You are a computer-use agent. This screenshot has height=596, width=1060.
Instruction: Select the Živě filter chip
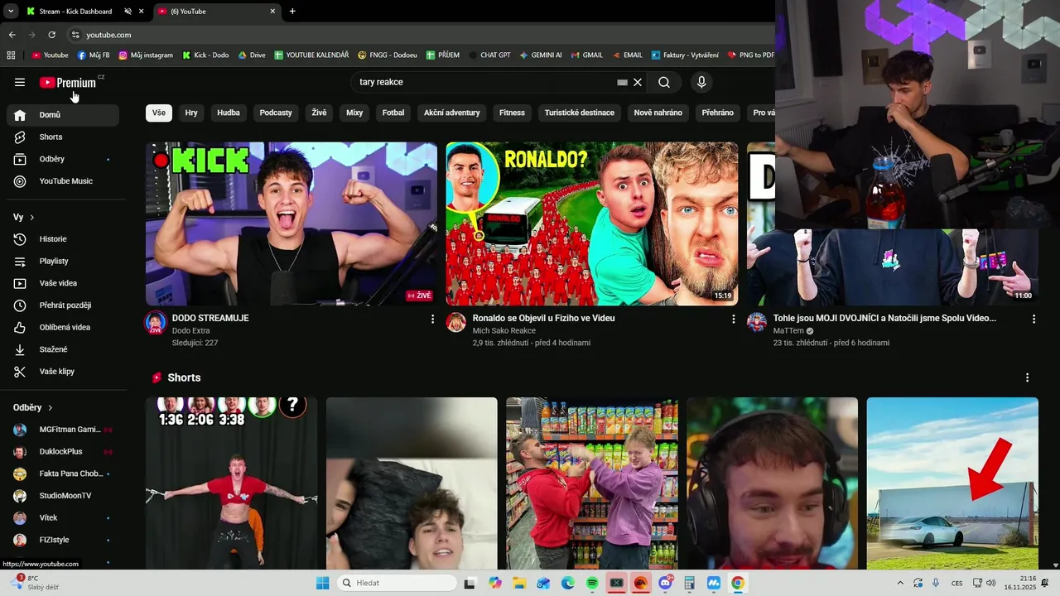pos(320,113)
